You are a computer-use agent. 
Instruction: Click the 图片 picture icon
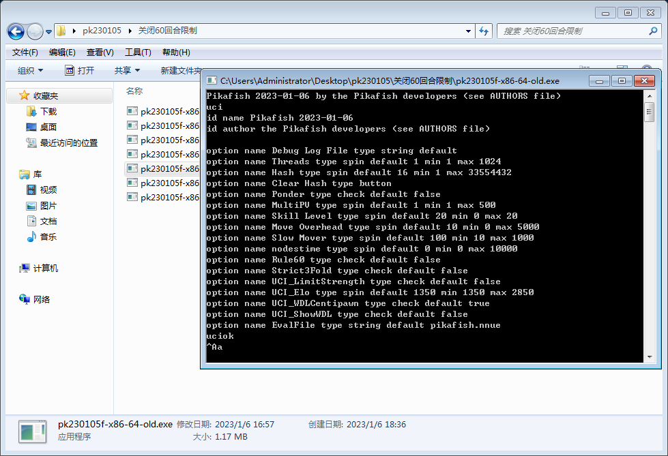(31, 206)
